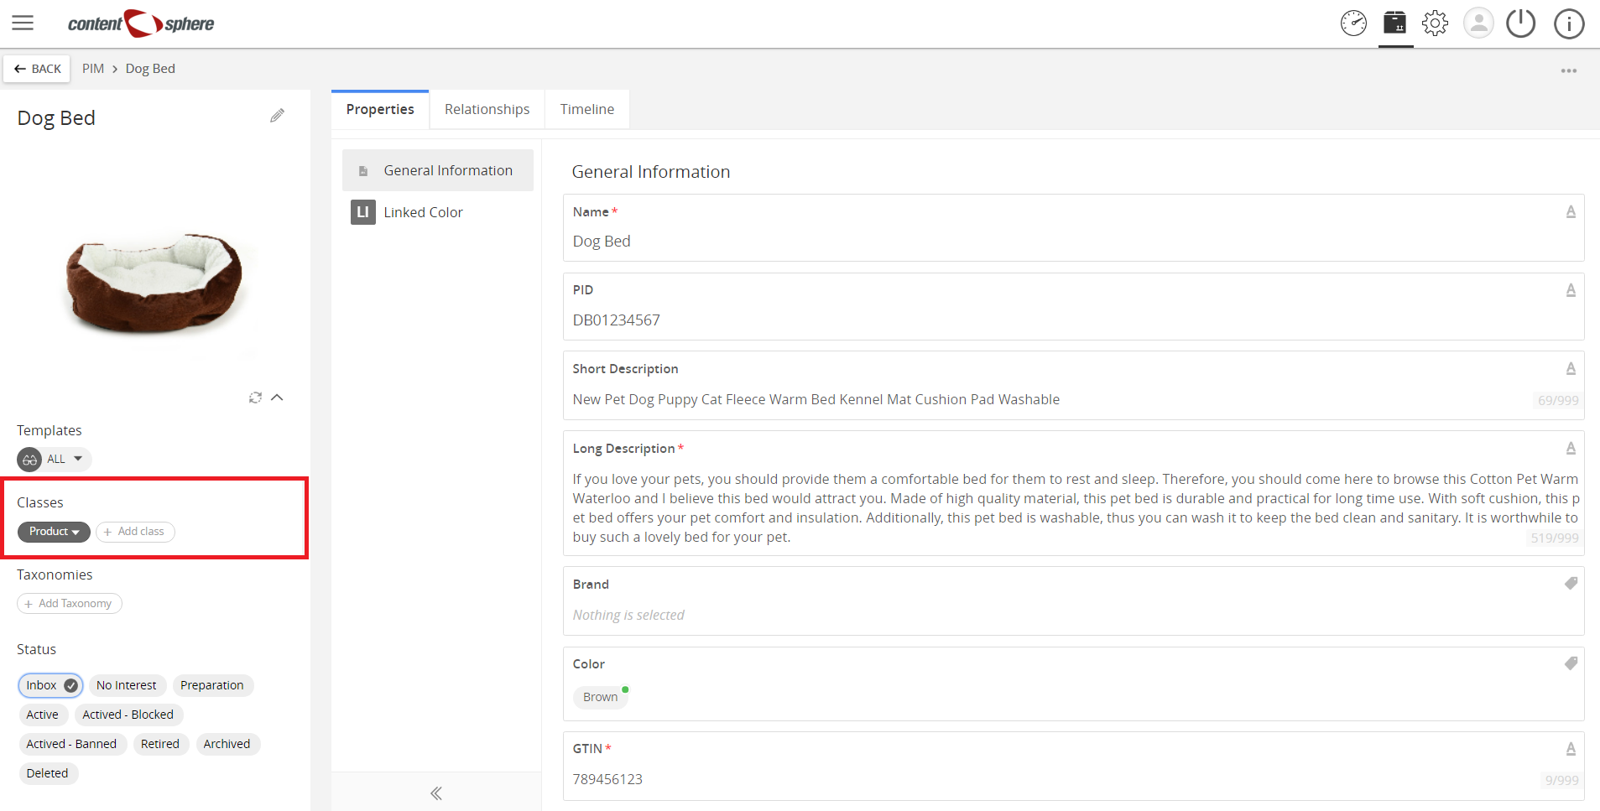The width and height of the screenshot is (1600, 811).
Task: Click the Name field language icon
Action: (x=1571, y=212)
